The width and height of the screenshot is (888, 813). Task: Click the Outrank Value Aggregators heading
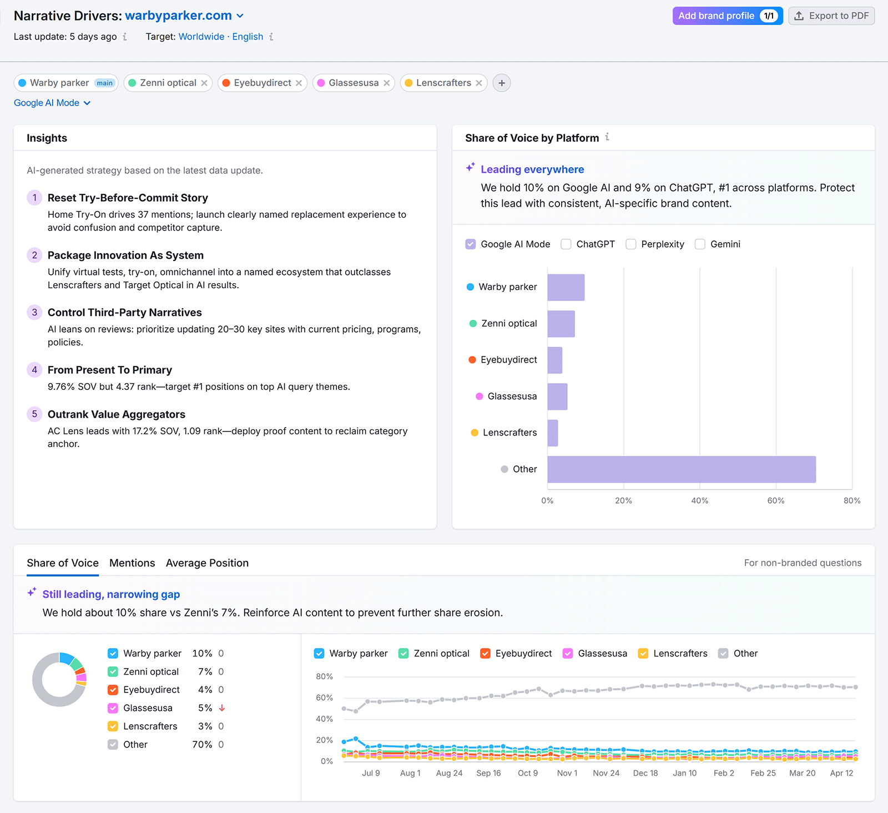tap(117, 414)
